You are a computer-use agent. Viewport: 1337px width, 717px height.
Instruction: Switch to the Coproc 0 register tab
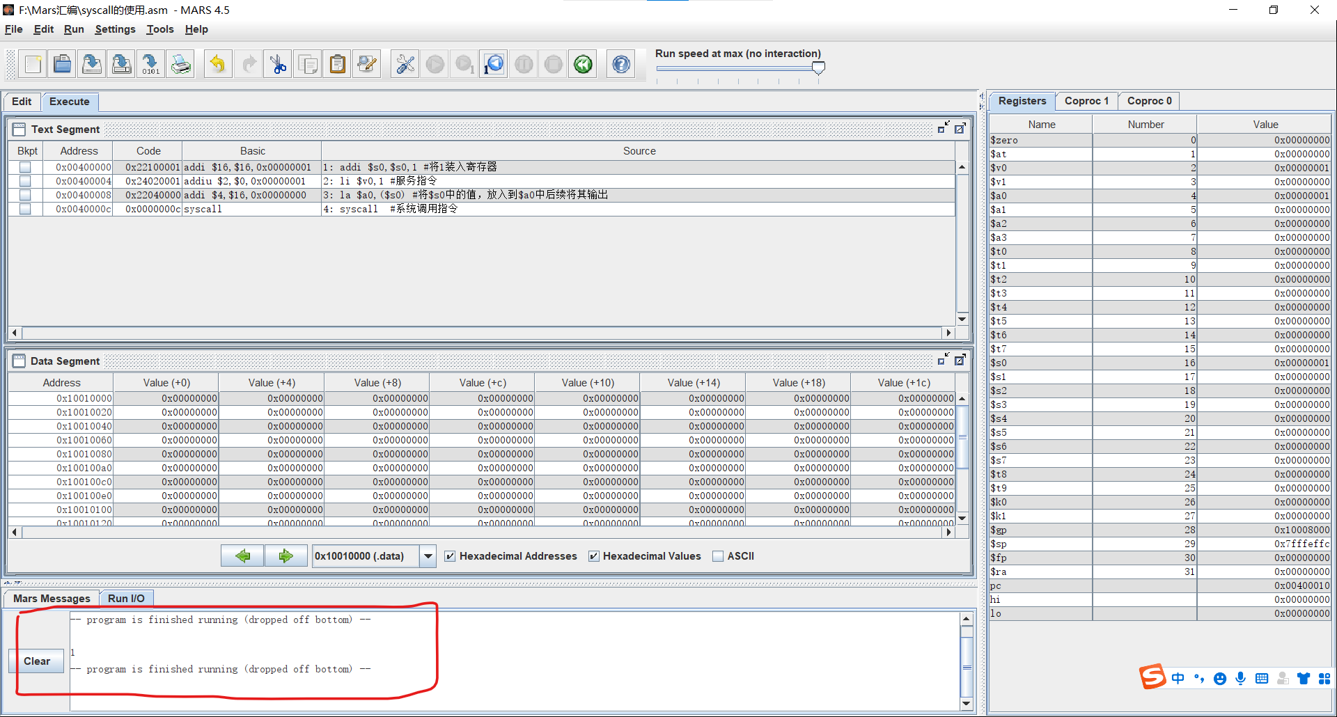coord(1149,101)
